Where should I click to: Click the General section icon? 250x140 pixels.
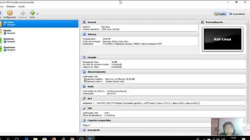84,22
